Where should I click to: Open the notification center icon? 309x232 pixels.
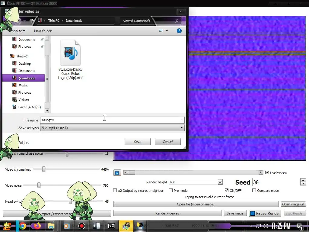click(x=300, y=227)
